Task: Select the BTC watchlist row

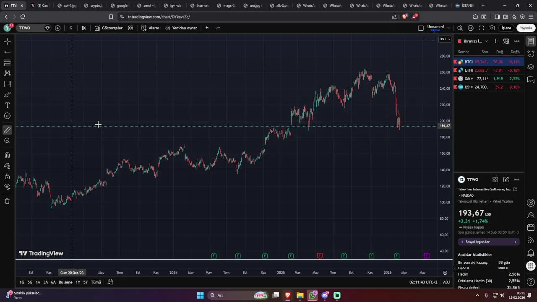Action: [x=489, y=62]
